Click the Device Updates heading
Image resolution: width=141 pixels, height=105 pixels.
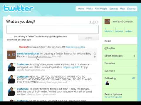113,94
